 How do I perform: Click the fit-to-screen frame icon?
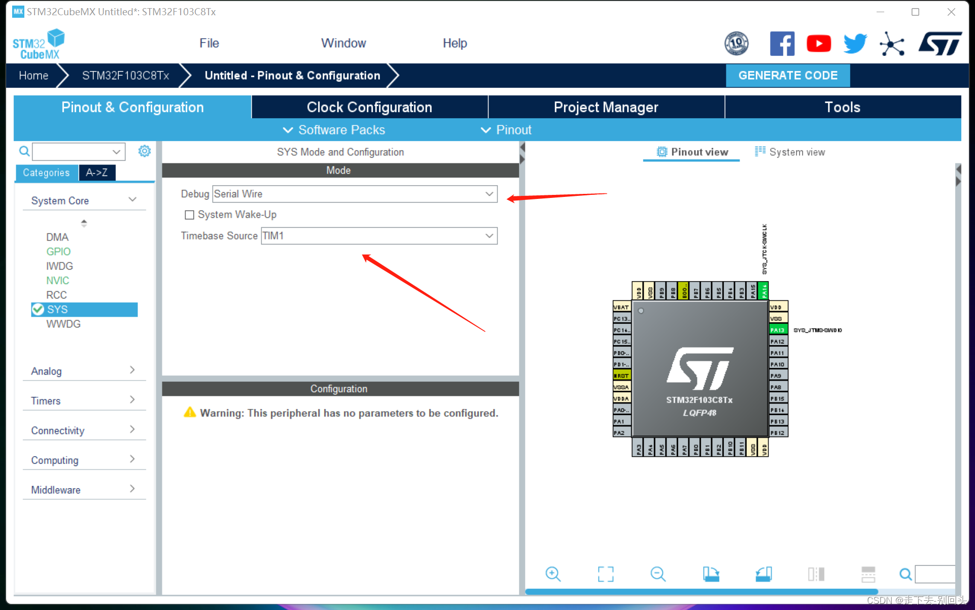pyautogui.click(x=605, y=574)
